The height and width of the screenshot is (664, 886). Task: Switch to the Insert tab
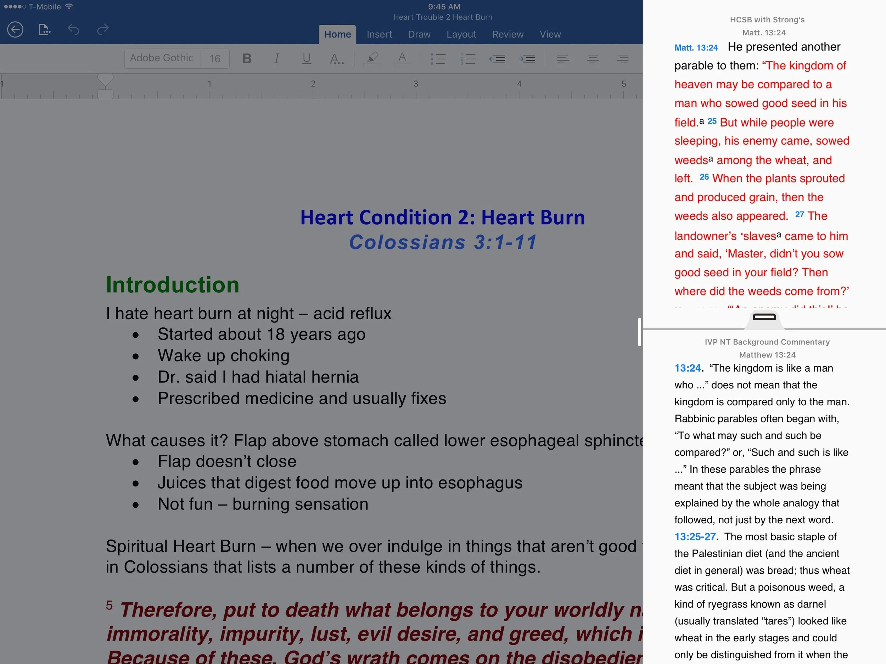point(379,34)
